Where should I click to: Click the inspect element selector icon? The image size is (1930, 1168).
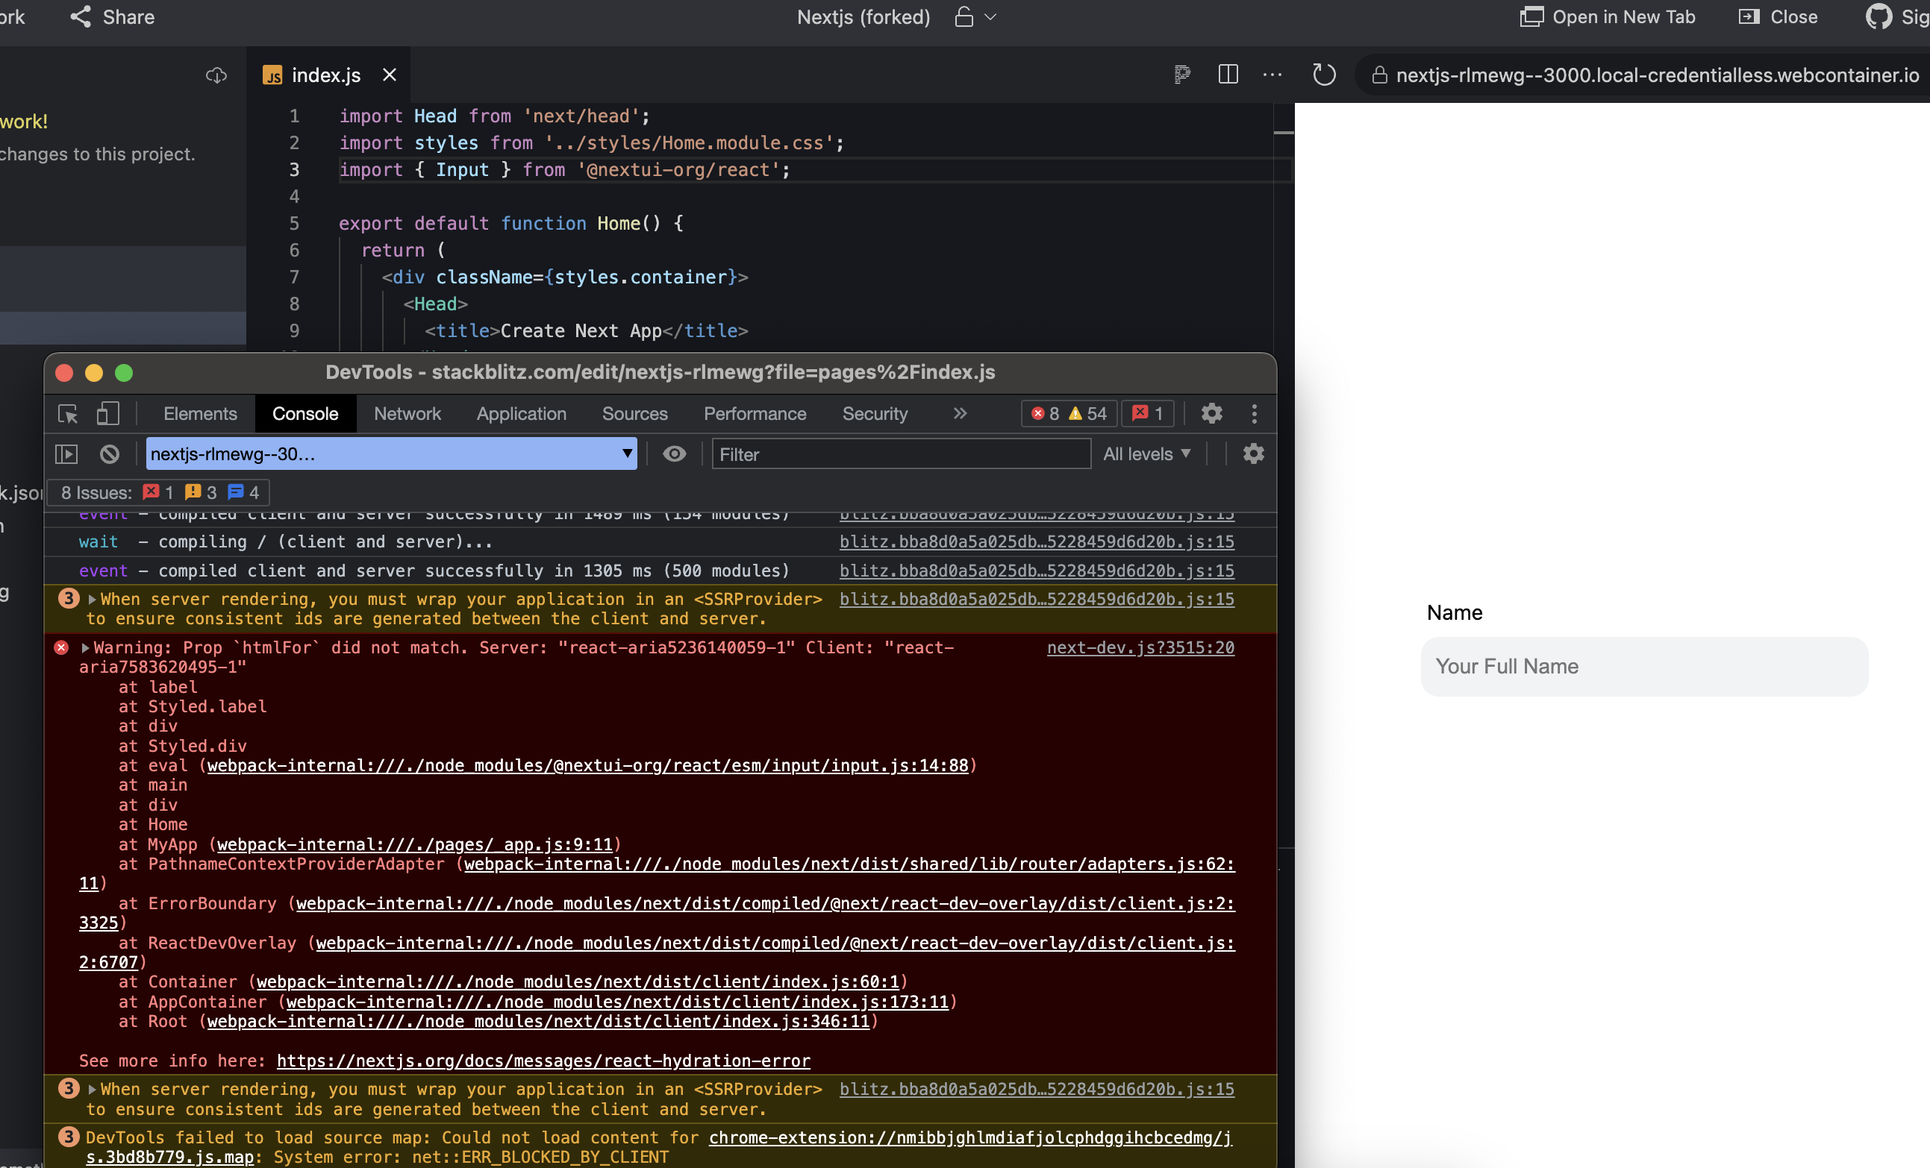click(x=68, y=413)
